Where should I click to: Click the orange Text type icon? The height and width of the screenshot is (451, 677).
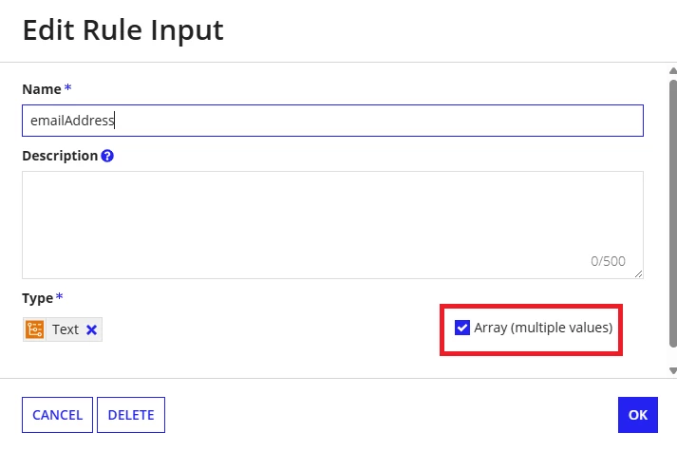[x=34, y=329]
